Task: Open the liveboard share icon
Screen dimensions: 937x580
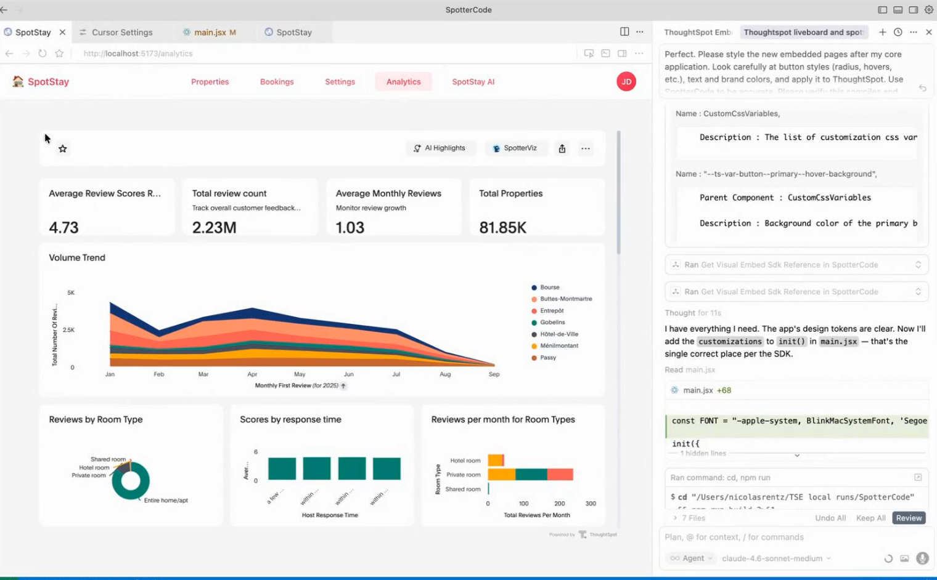Action: pos(562,148)
